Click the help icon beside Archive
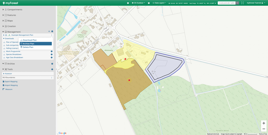The image size is (268, 135). (x=52, y=64)
